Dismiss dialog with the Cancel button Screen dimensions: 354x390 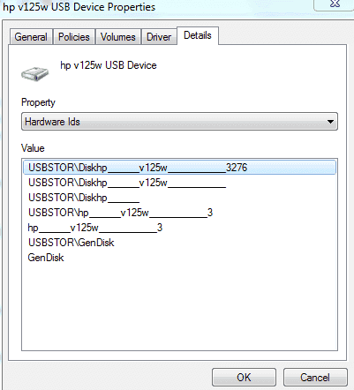315,377
